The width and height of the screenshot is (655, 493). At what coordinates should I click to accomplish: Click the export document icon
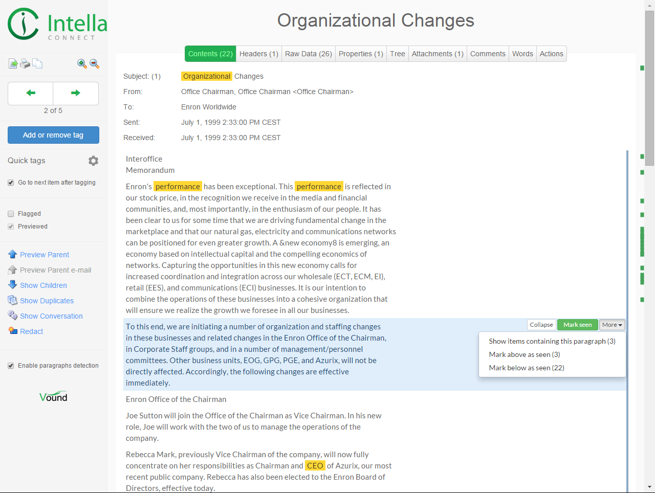coord(13,64)
